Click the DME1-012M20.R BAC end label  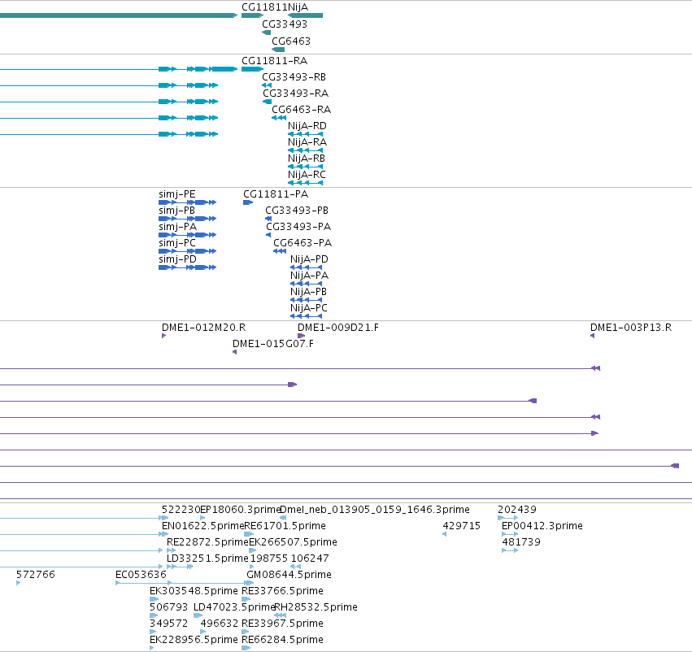click(203, 328)
